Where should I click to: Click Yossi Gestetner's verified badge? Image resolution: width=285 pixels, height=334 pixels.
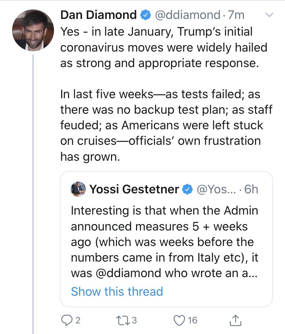click(187, 189)
